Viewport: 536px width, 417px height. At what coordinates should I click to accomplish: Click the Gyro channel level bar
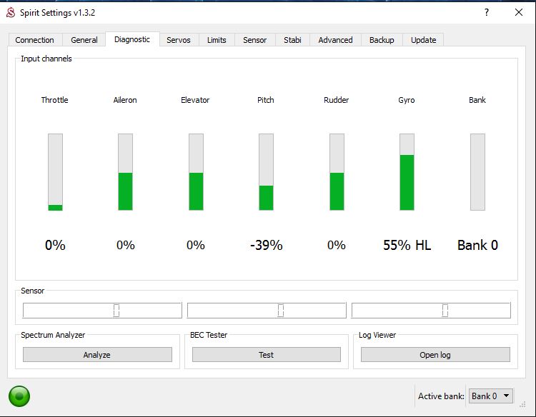coord(407,172)
